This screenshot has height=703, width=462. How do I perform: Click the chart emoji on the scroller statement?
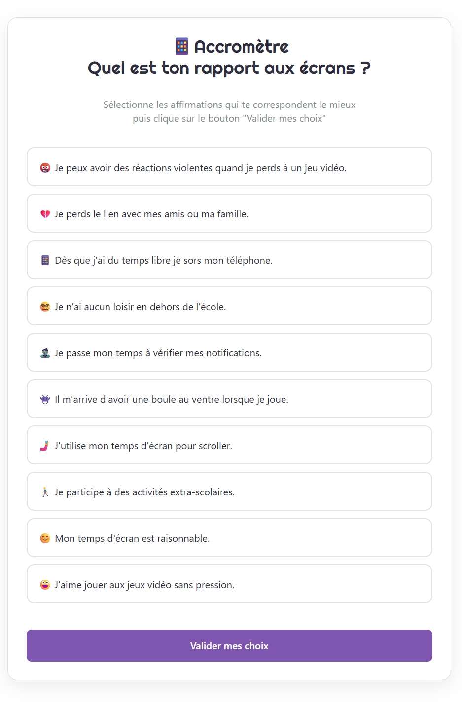pyautogui.click(x=45, y=445)
